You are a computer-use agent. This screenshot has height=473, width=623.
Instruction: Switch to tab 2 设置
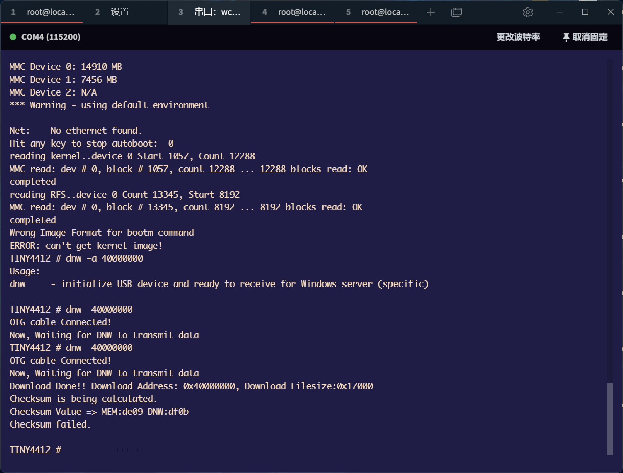click(x=125, y=12)
